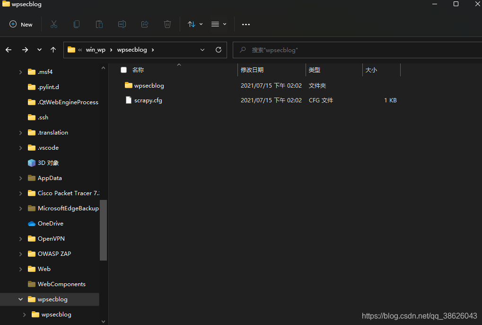
Task: Click the Copy icon in toolbar
Action: click(x=77, y=24)
